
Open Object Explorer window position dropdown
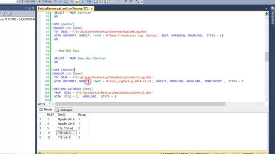(x=26, y=8)
